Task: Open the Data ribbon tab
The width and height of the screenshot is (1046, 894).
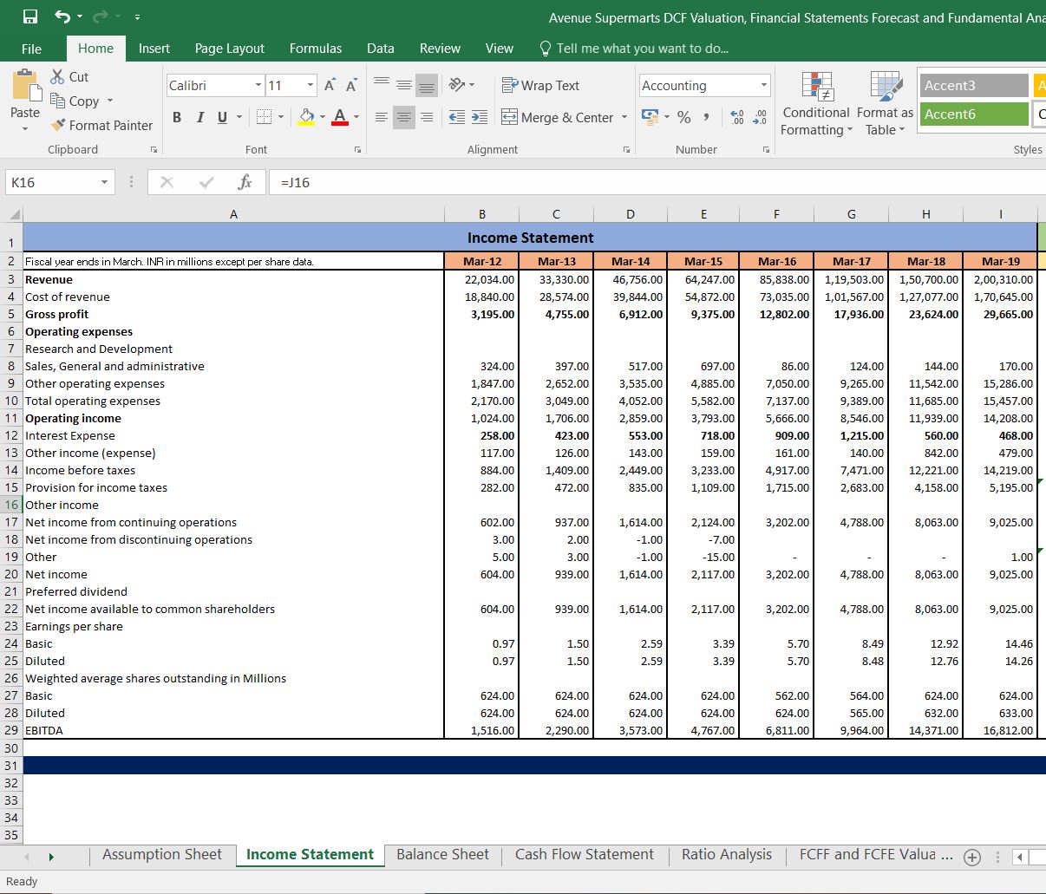Action: click(380, 49)
